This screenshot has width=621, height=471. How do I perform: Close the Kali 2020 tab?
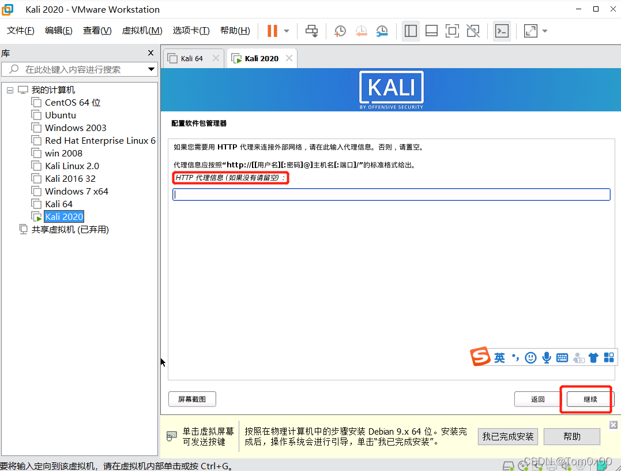click(289, 58)
